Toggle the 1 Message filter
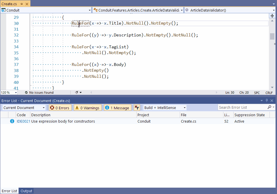This screenshot has width=277, height=194. click(118, 108)
